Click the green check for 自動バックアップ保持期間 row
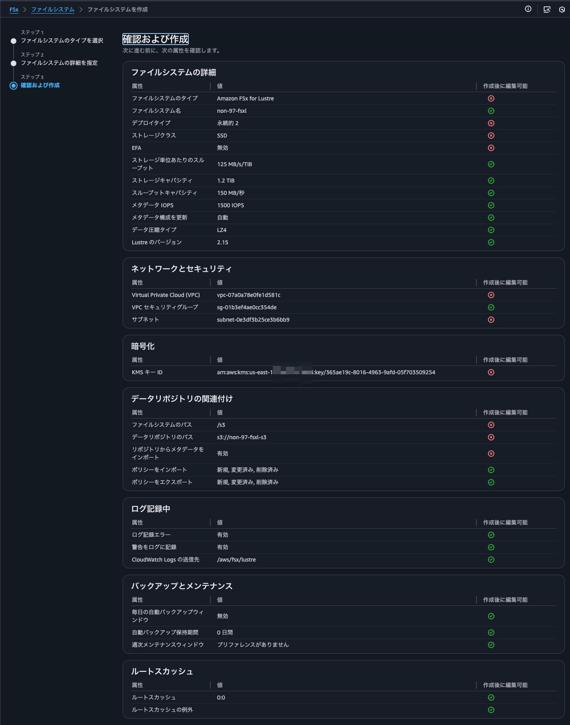This screenshot has height=725, width=570. (491, 633)
